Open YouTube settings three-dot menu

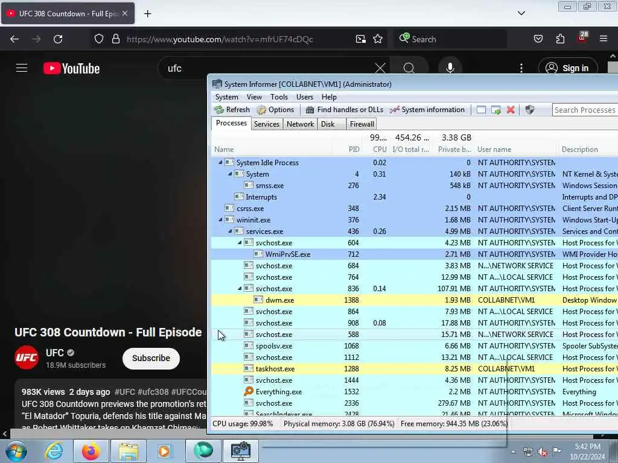(x=521, y=68)
